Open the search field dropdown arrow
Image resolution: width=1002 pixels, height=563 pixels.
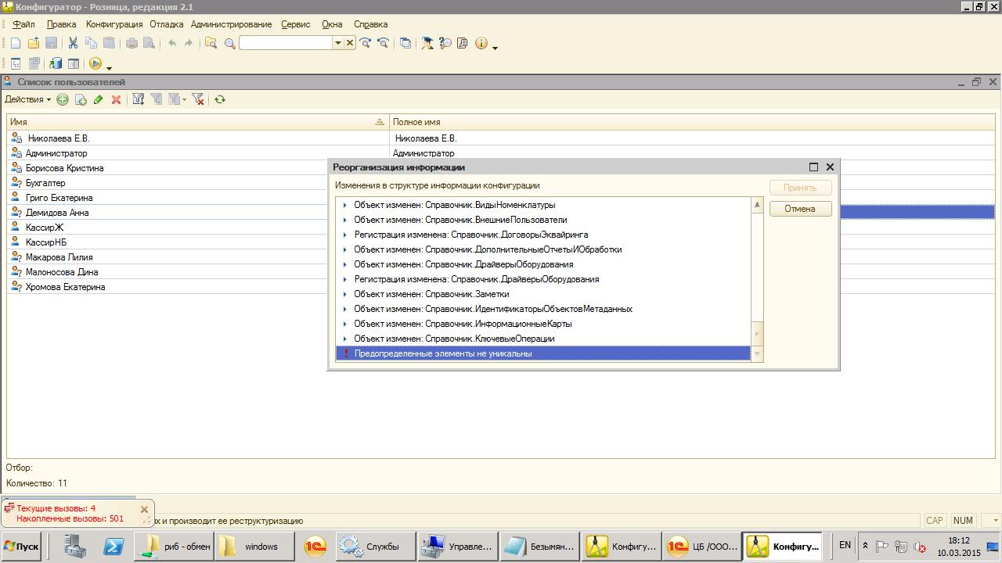(338, 43)
